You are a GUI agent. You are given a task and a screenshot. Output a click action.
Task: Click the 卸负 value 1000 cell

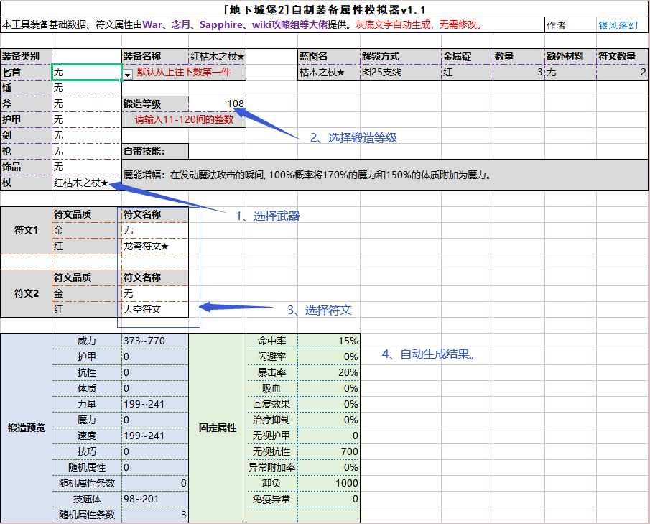[329, 483]
